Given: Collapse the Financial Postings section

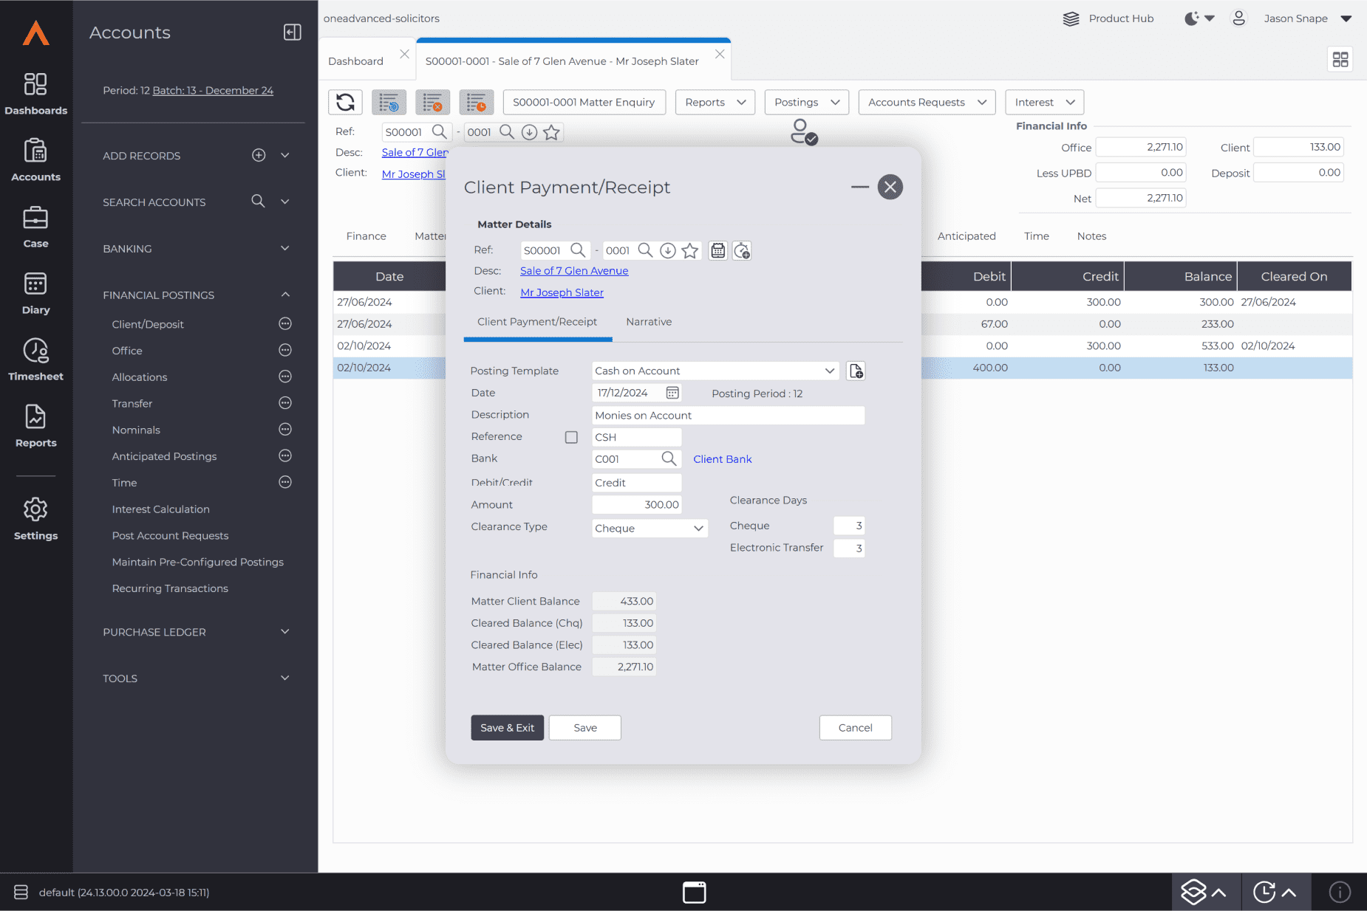Looking at the screenshot, I should [285, 295].
